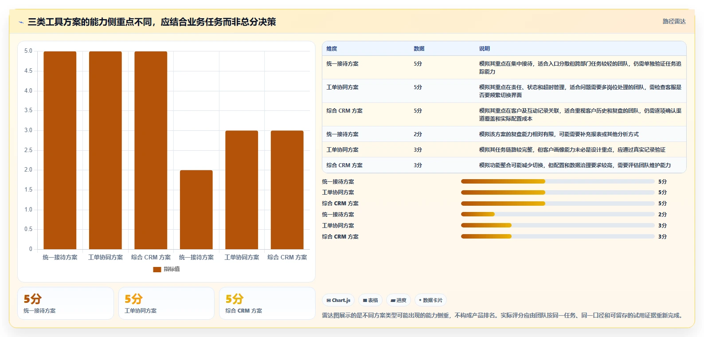Open the 5分 综合 CRM 方案 data card
Screen dimensions: 704x337
(267, 303)
